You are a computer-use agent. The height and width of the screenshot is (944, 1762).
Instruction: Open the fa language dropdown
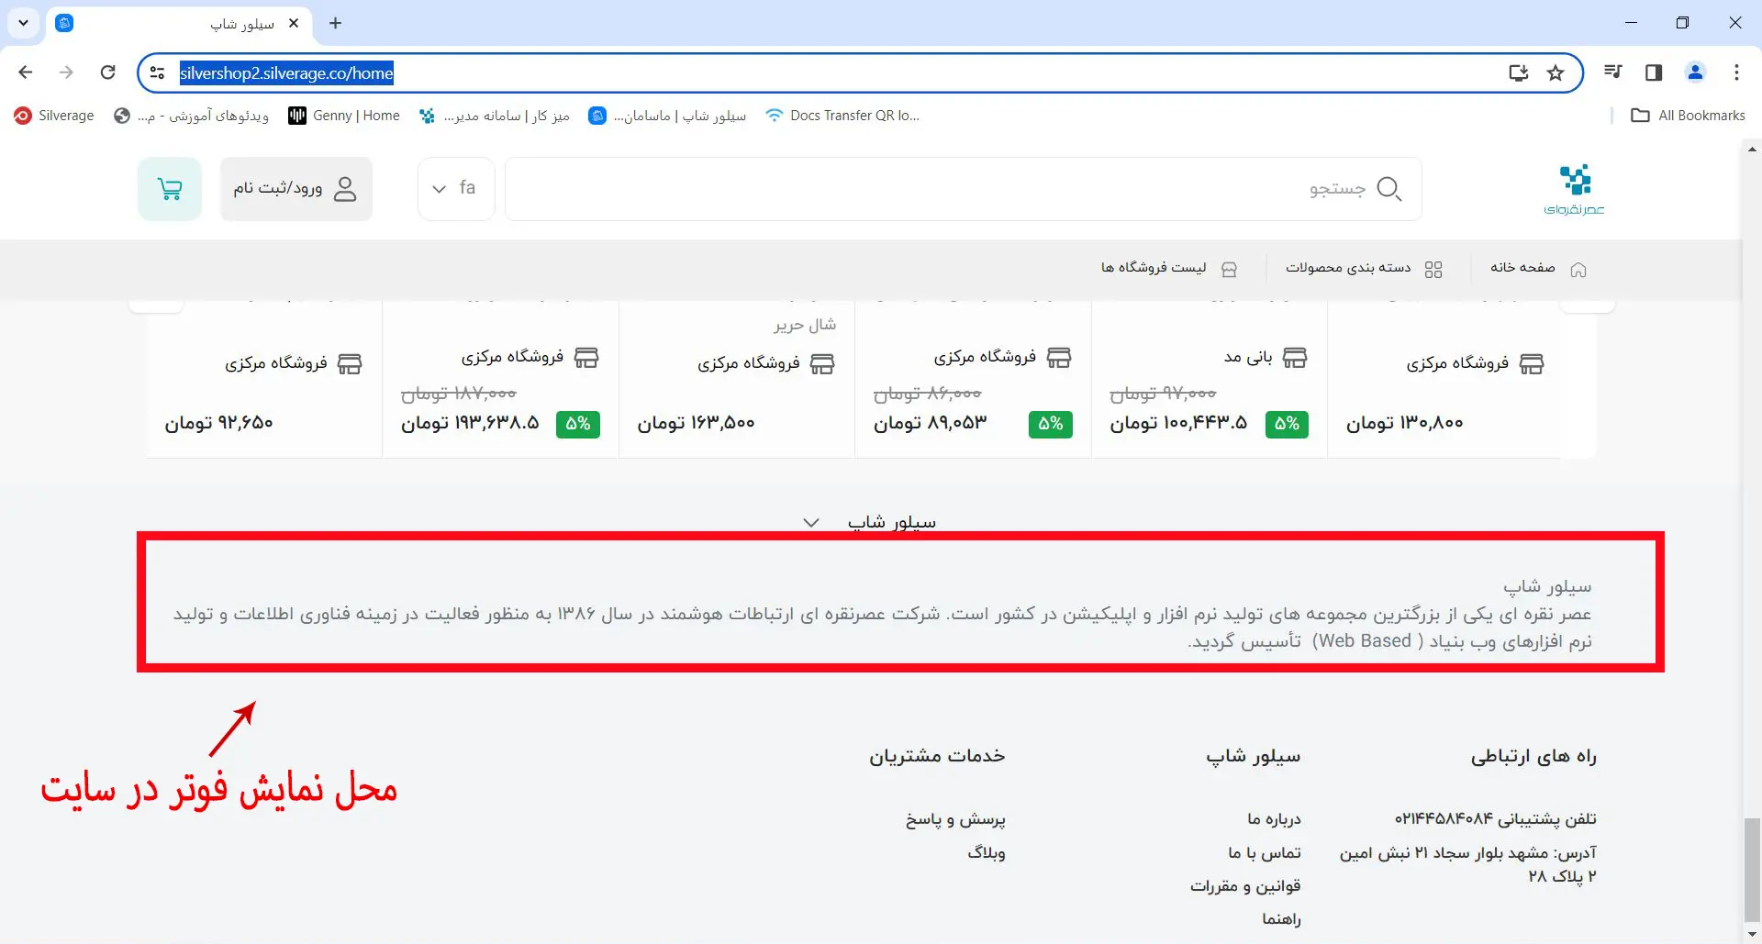click(x=456, y=189)
